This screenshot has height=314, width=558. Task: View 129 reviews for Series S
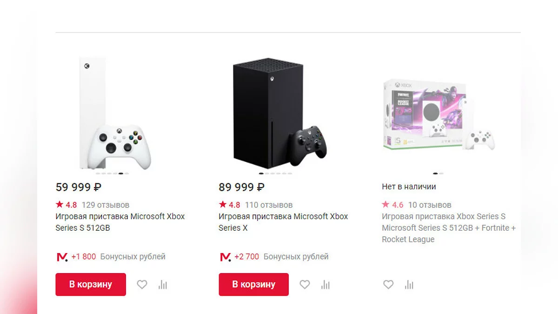106,205
